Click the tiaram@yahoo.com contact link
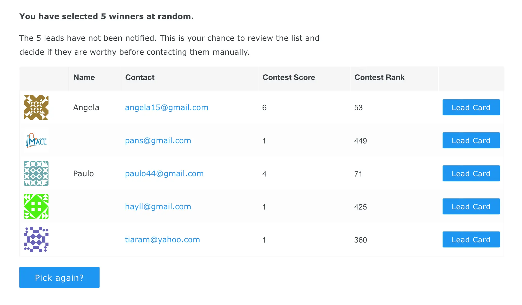The height and width of the screenshot is (305, 522). (162, 240)
